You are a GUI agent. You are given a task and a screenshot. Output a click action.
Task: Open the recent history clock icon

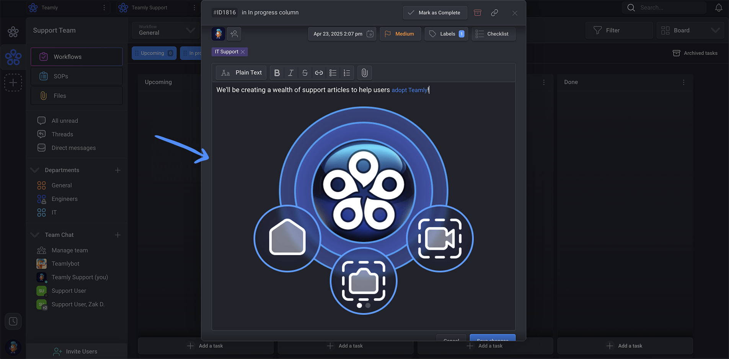[x=13, y=321]
